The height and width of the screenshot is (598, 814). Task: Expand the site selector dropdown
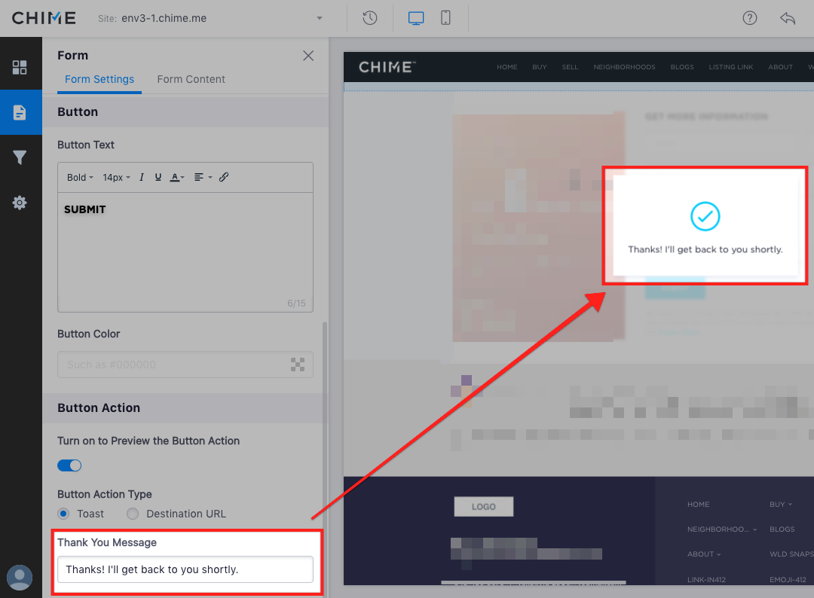pos(320,18)
